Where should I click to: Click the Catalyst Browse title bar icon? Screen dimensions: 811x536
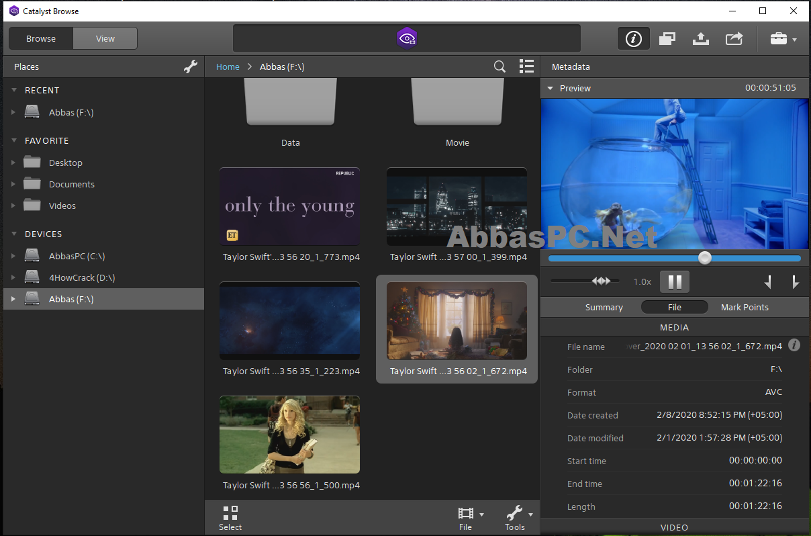[13, 11]
